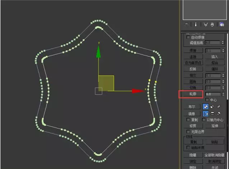Select Boolean subtraction icon (middle)

pyautogui.click(x=212, y=107)
